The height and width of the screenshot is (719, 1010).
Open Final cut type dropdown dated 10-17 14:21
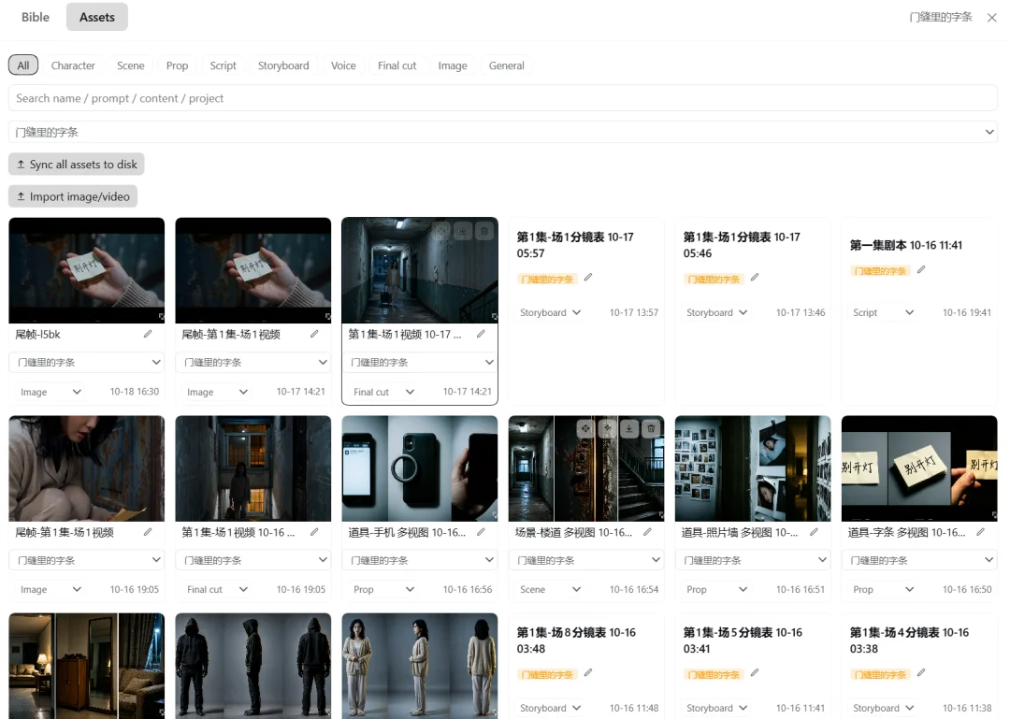pyautogui.click(x=382, y=392)
